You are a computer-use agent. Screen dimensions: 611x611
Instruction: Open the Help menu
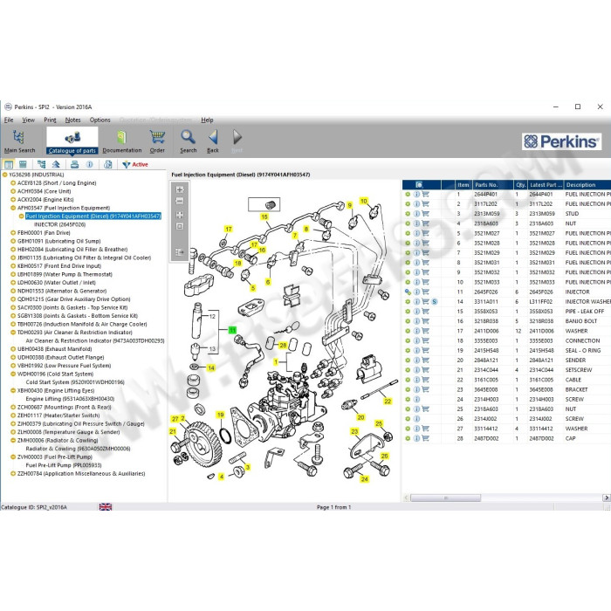[207, 120]
